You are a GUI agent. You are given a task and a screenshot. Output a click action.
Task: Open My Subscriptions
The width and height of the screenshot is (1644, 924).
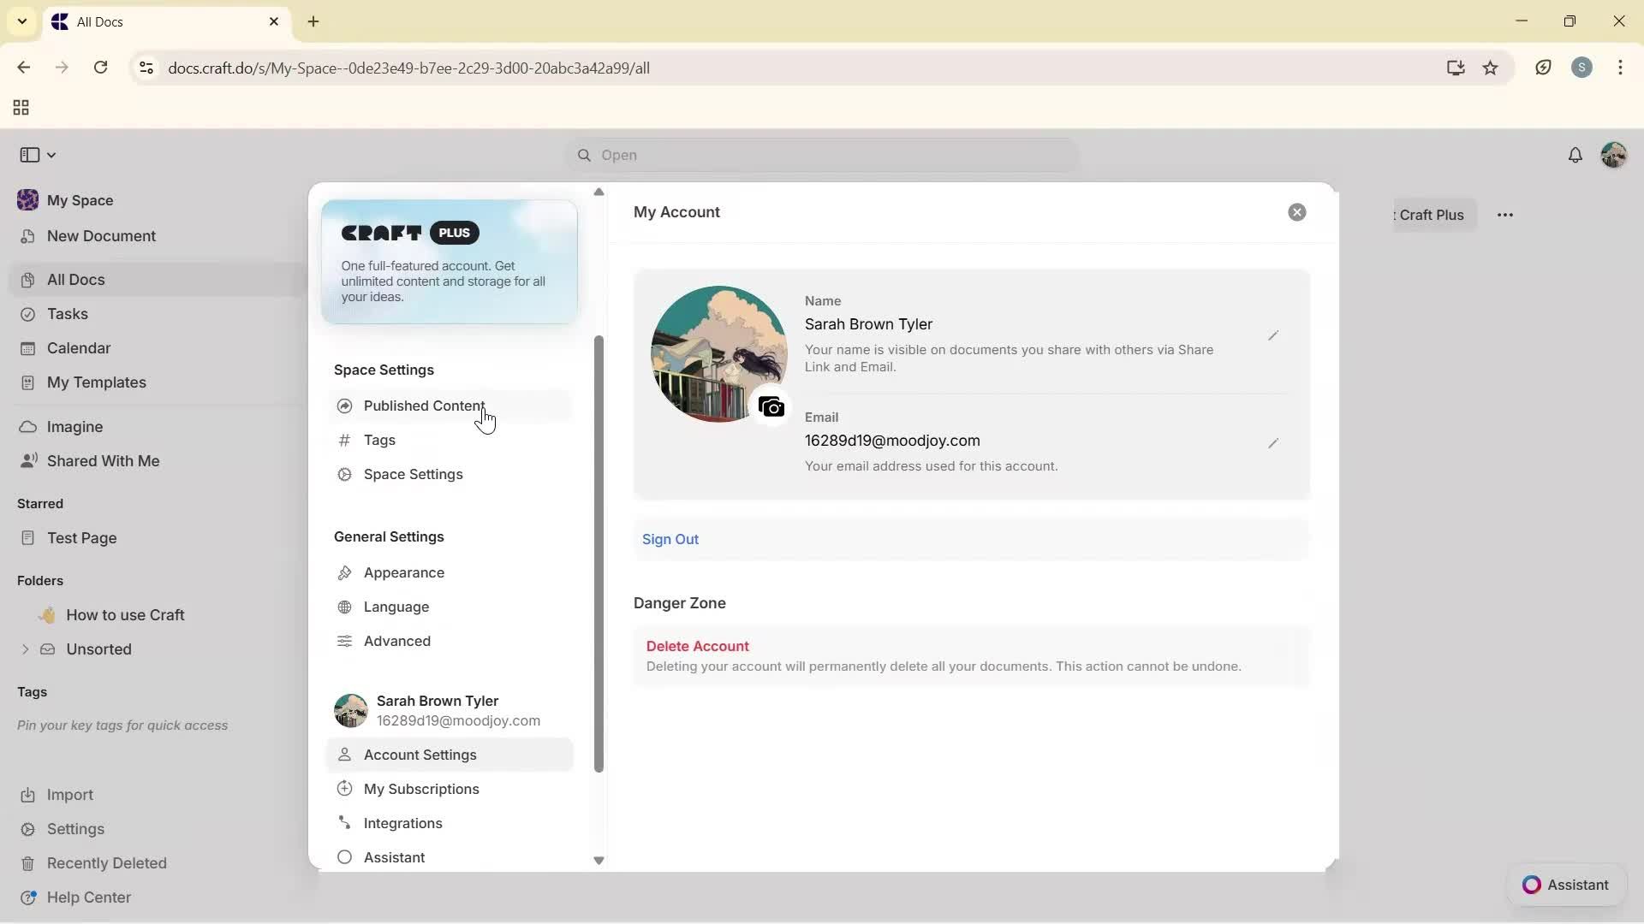point(420,789)
